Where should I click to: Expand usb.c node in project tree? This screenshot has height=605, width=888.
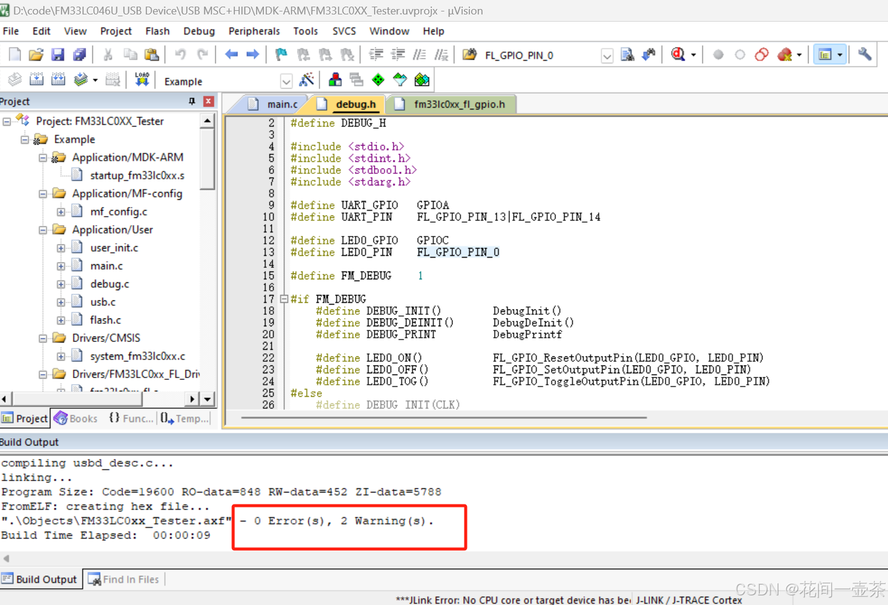tap(61, 302)
